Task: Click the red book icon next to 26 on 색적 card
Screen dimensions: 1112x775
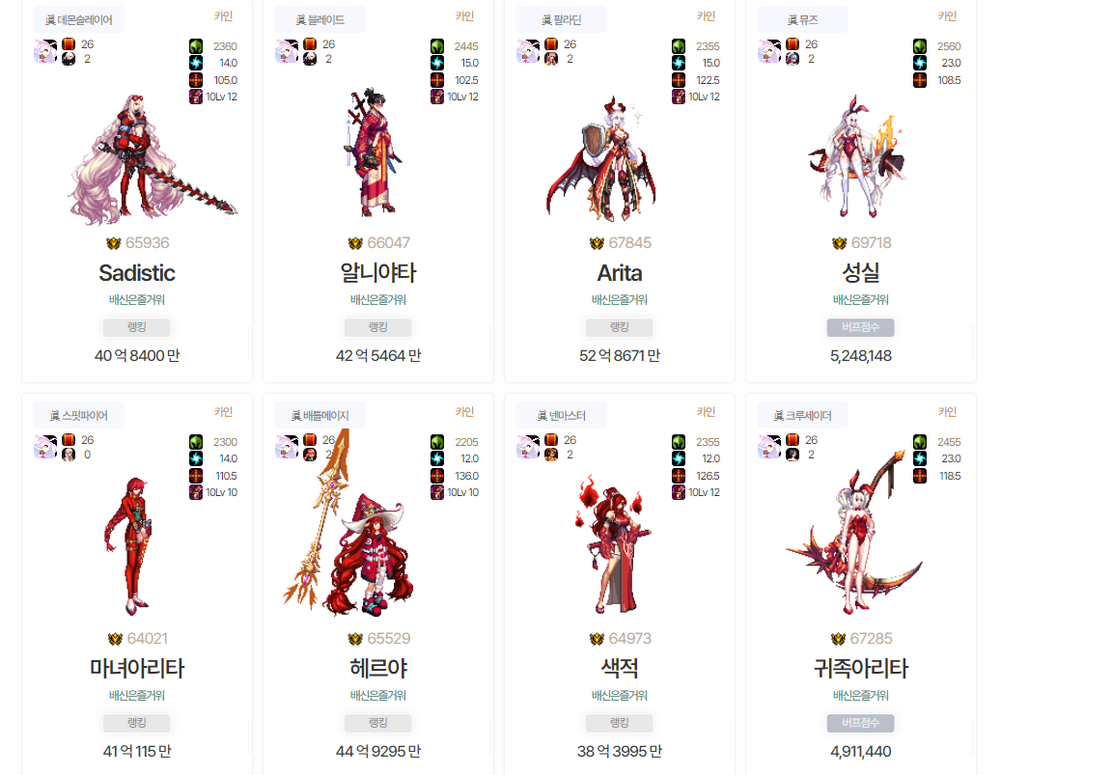Action: [x=551, y=439]
